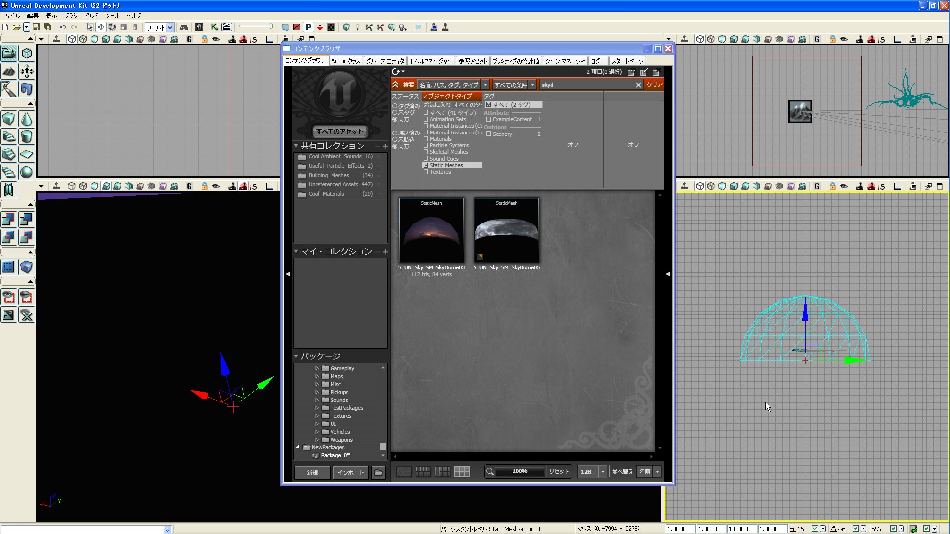Click the インポート button
The image size is (950, 534).
(350, 473)
